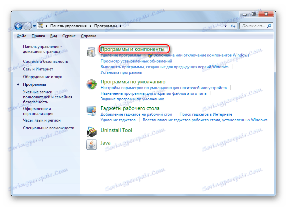Open the recent pages dropdown arrow
The width and height of the screenshot is (287, 207).
tap(34, 26)
